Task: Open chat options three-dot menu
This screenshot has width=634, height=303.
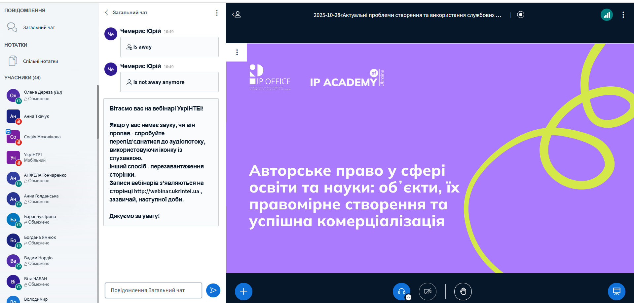Action: [x=217, y=13]
